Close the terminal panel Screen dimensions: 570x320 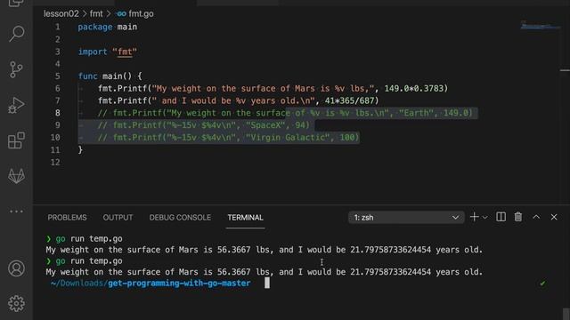point(554,217)
